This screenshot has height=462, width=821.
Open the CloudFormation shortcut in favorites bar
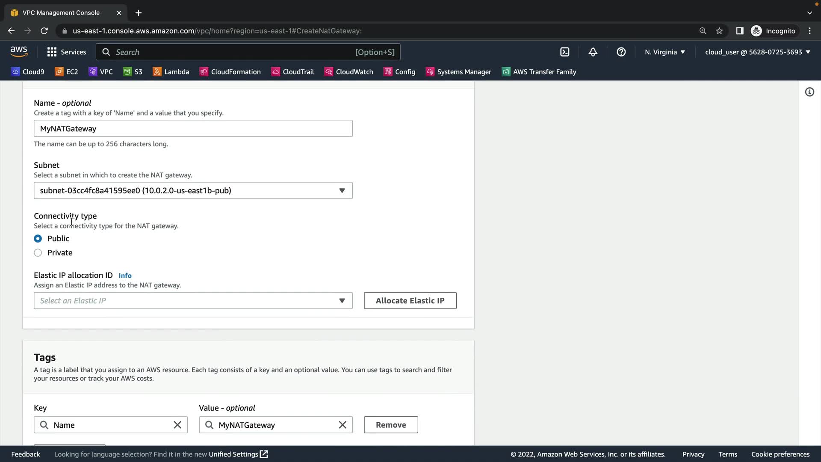[230, 72]
